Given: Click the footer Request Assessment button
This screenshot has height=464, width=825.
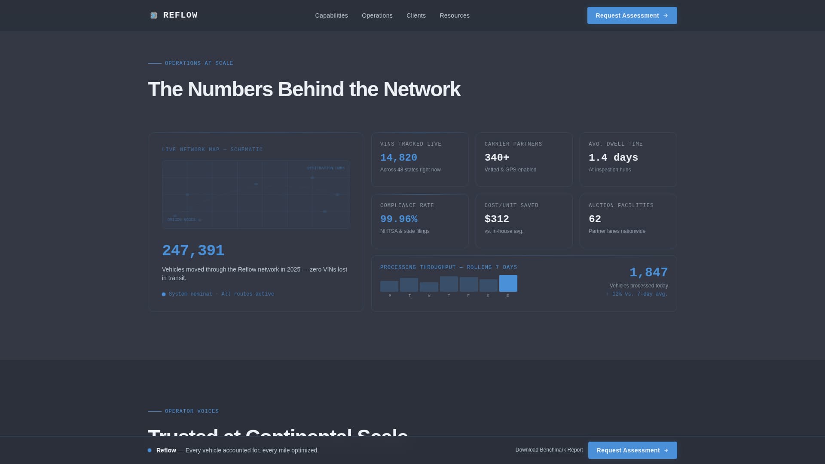Looking at the screenshot, I should click(x=632, y=450).
